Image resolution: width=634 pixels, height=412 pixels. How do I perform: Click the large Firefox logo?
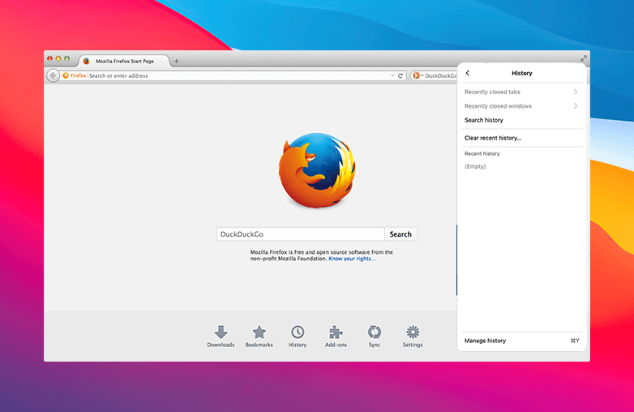click(x=317, y=170)
